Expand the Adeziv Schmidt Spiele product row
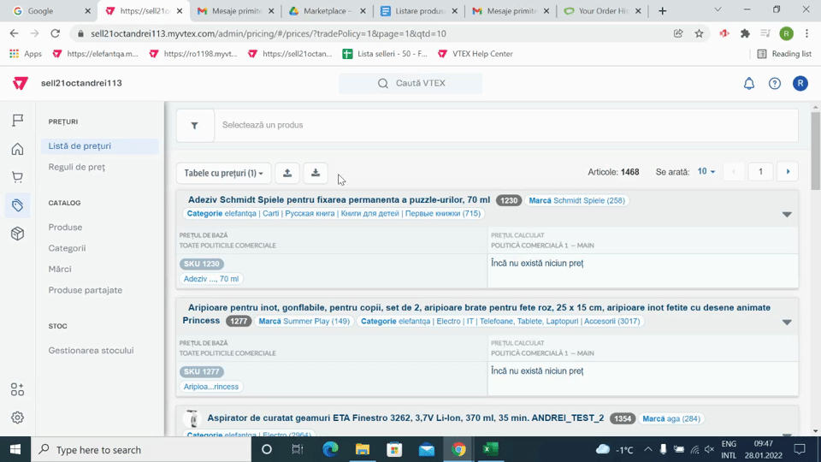The image size is (821, 462). tap(787, 214)
